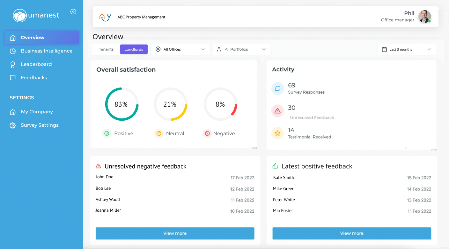Click the Negative sad face icon
449x249 pixels.
coord(207,133)
